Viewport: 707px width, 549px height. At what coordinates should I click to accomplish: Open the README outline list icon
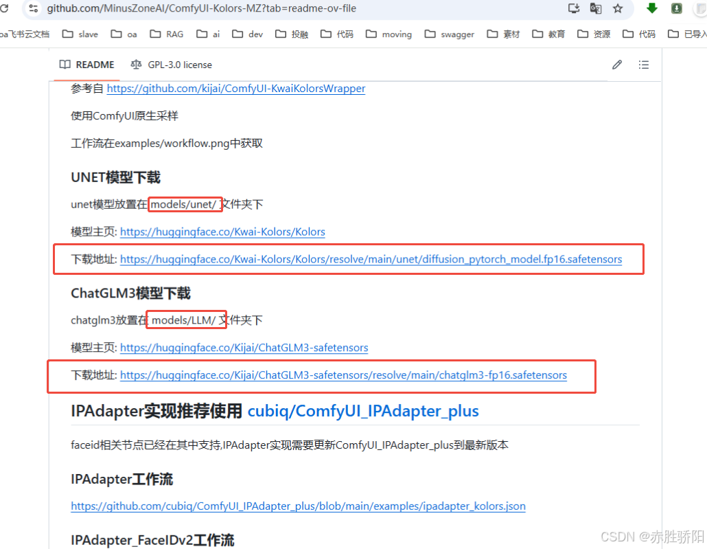(643, 65)
